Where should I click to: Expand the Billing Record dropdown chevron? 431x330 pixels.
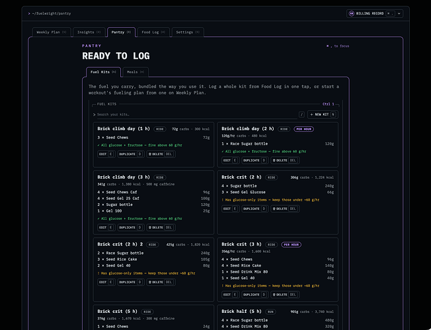[x=399, y=13]
